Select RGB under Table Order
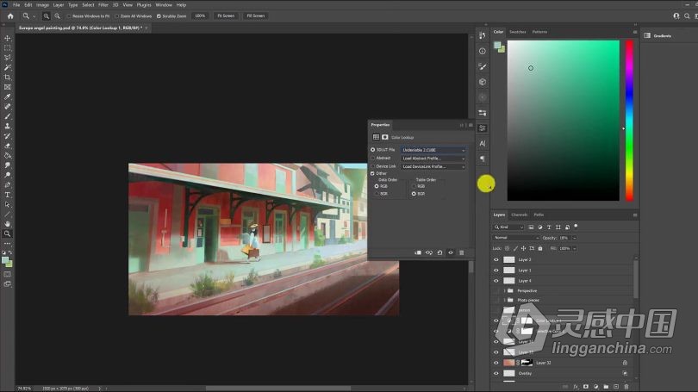The width and height of the screenshot is (698, 392). pyautogui.click(x=414, y=186)
